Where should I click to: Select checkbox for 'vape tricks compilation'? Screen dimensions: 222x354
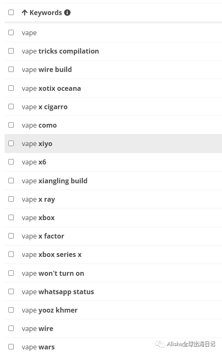(x=11, y=51)
